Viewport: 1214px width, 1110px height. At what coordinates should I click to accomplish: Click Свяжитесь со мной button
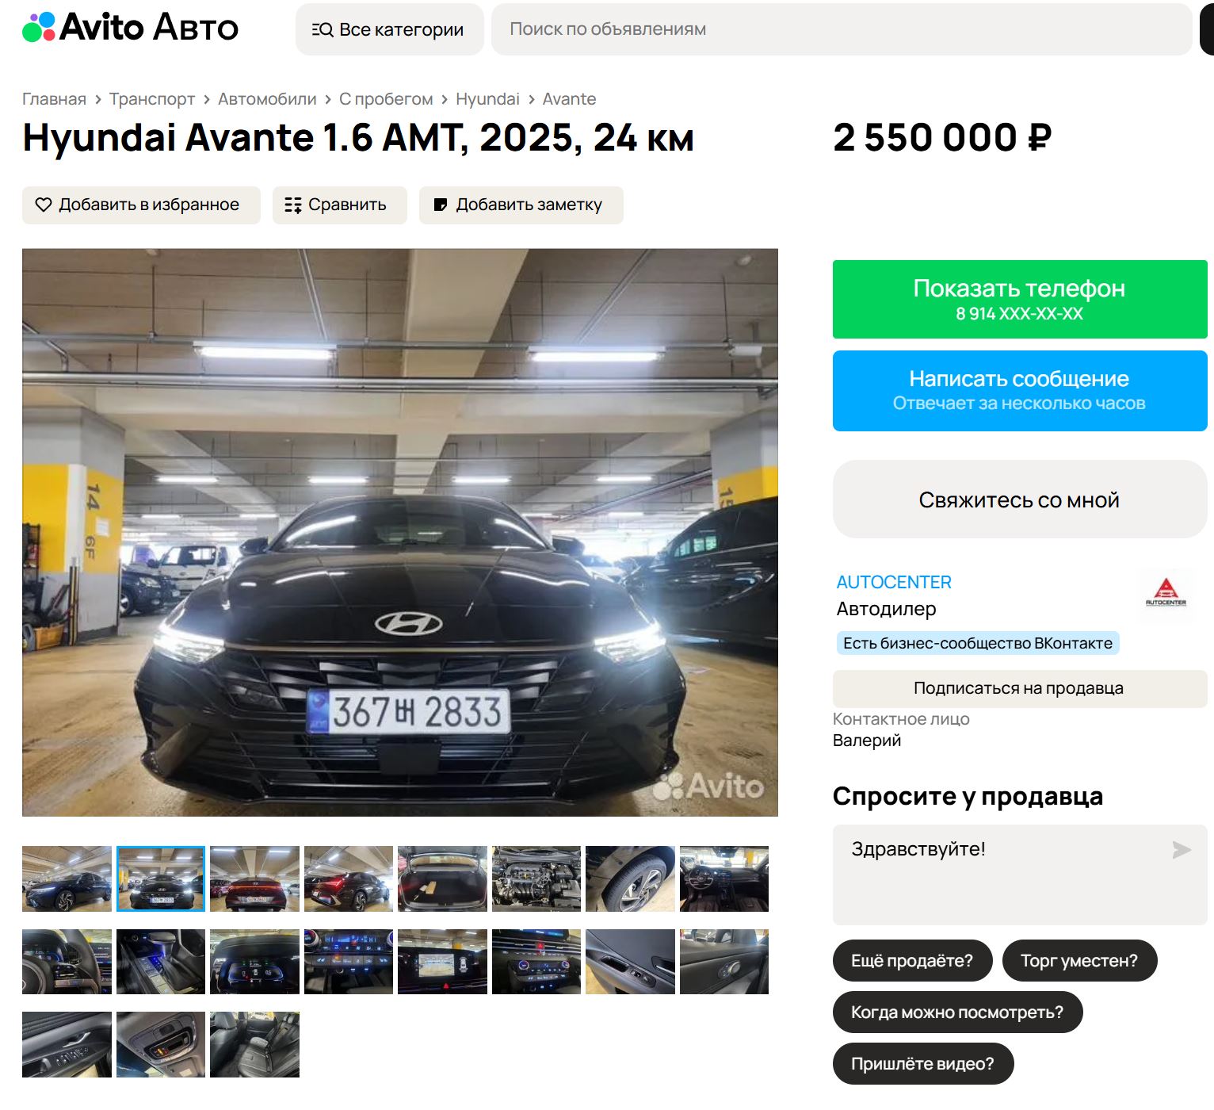click(1020, 499)
